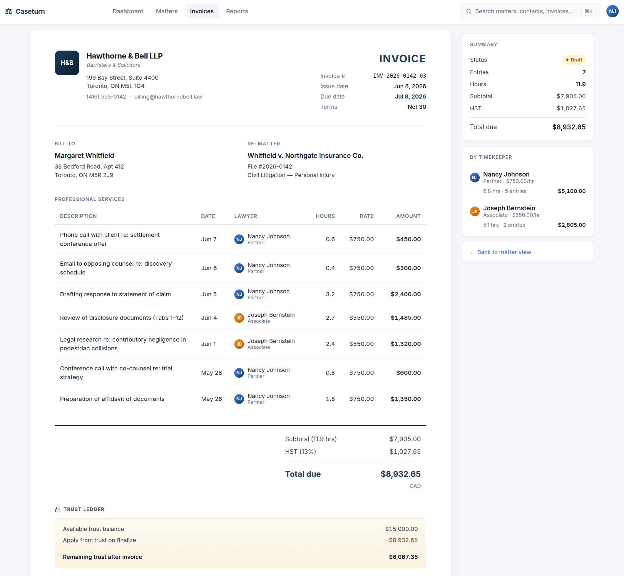624x576 pixels.
Task: Click Legal research re: contributory negligence
Action: 123,344
